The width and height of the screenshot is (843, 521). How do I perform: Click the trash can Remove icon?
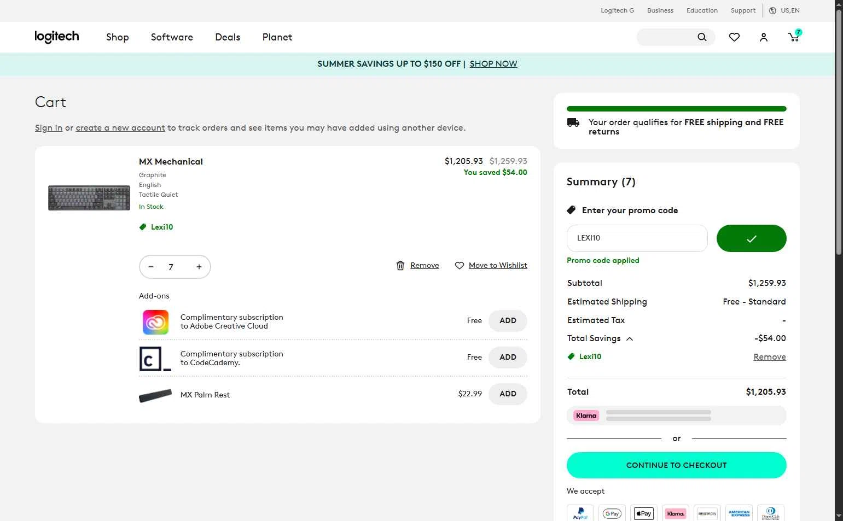click(400, 266)
